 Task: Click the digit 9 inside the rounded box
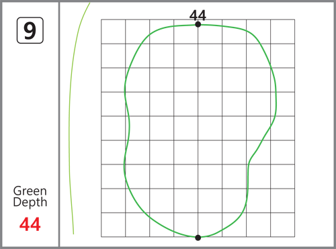[30, 31]
